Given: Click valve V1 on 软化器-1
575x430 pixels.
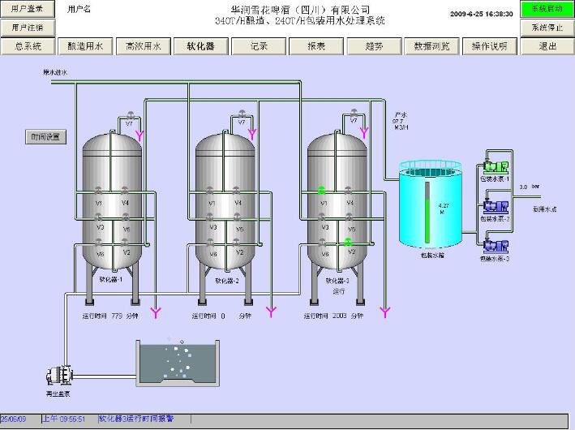Looking at the screenshot, I should 98,191.
